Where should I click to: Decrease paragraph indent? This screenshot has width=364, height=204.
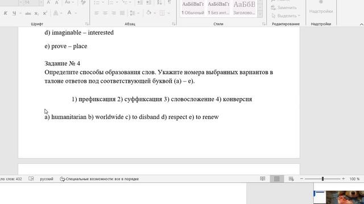tap(140, 2)
